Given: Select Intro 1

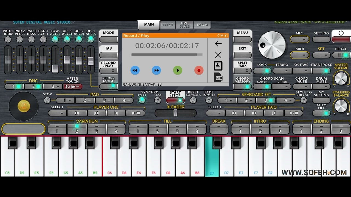Looking at the screenshot, I should pyautogui.click(x=240, y=129).
